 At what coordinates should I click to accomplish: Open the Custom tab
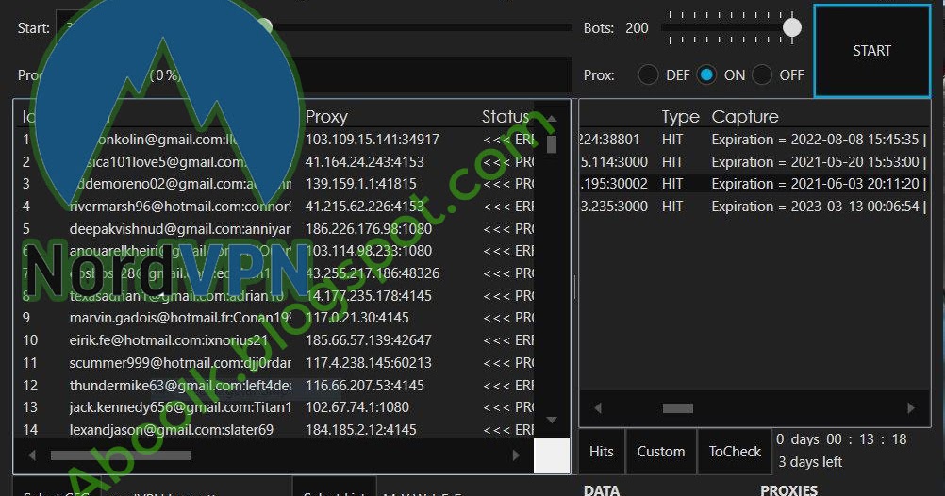point(661,452)
